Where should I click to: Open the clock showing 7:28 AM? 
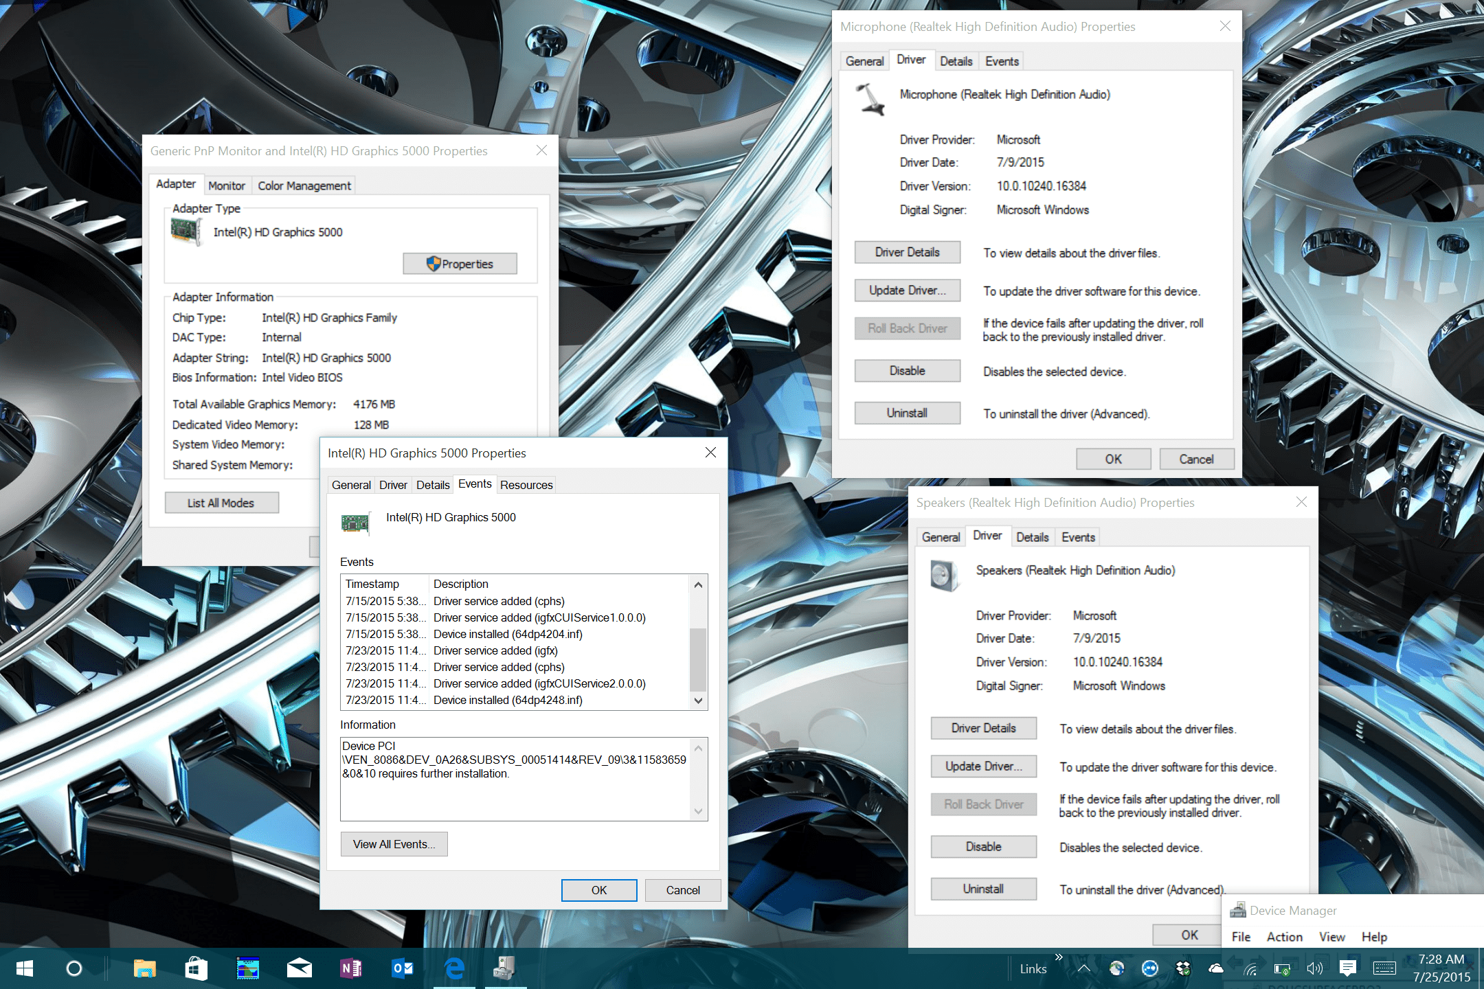click(1441, 959)
